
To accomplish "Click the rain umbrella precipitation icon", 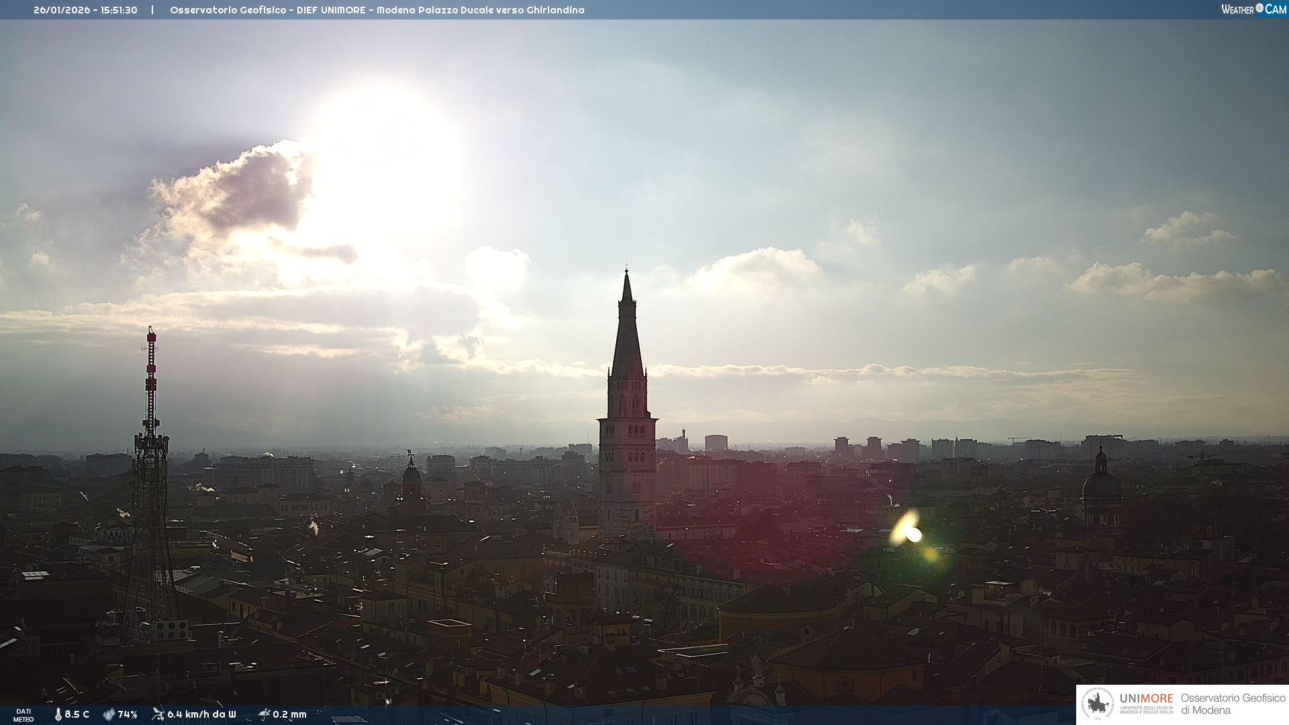I will pos(264,714).
